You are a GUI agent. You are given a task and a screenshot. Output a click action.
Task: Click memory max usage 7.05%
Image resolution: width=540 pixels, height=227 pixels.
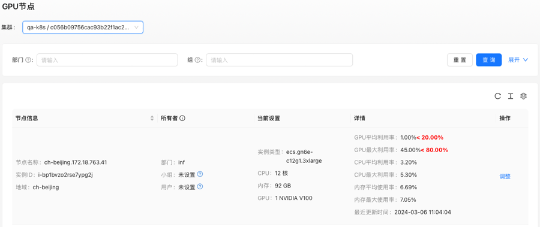pos(408,200)
